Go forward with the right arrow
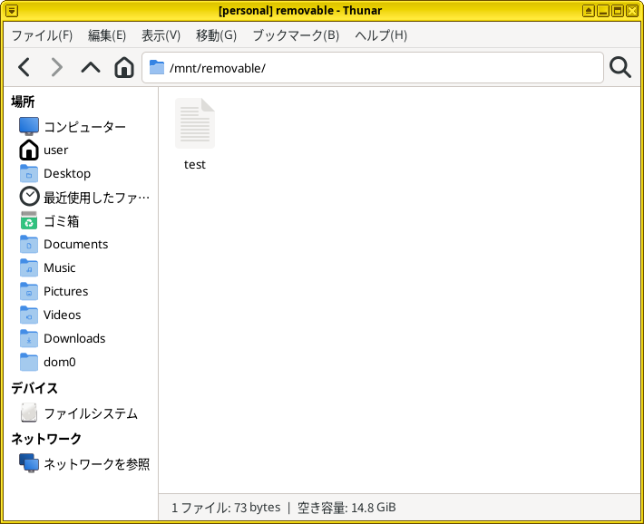 56,67
